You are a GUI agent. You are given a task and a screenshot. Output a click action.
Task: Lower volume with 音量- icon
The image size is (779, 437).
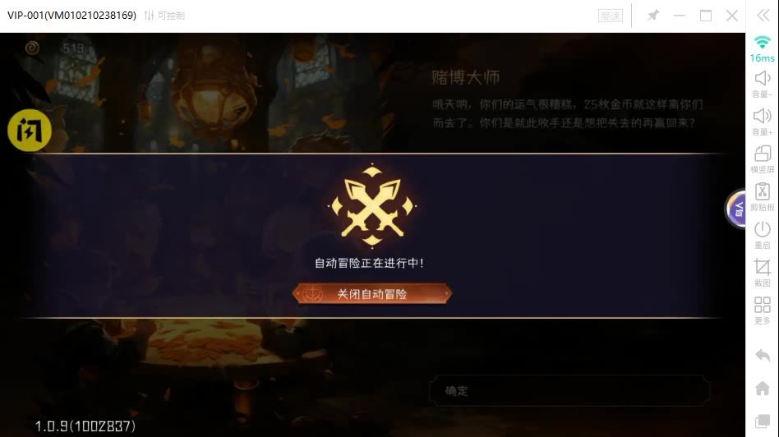pos(762,84)
